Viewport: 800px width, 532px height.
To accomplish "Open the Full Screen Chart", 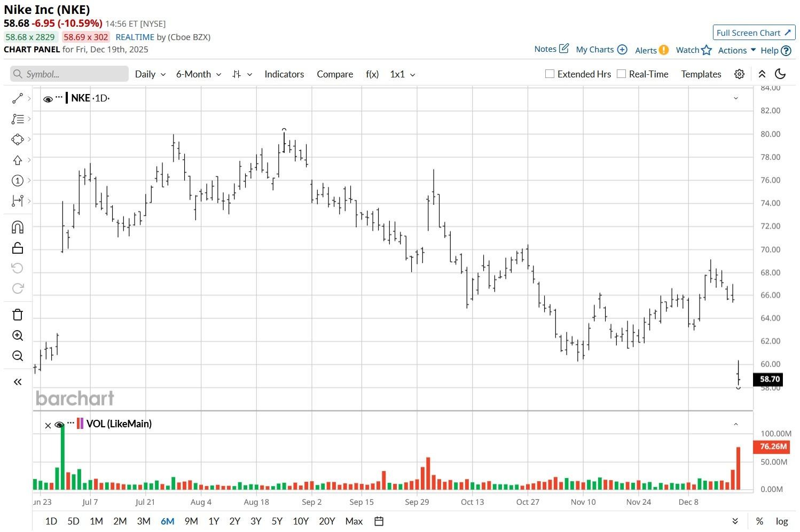I will 754,33.
